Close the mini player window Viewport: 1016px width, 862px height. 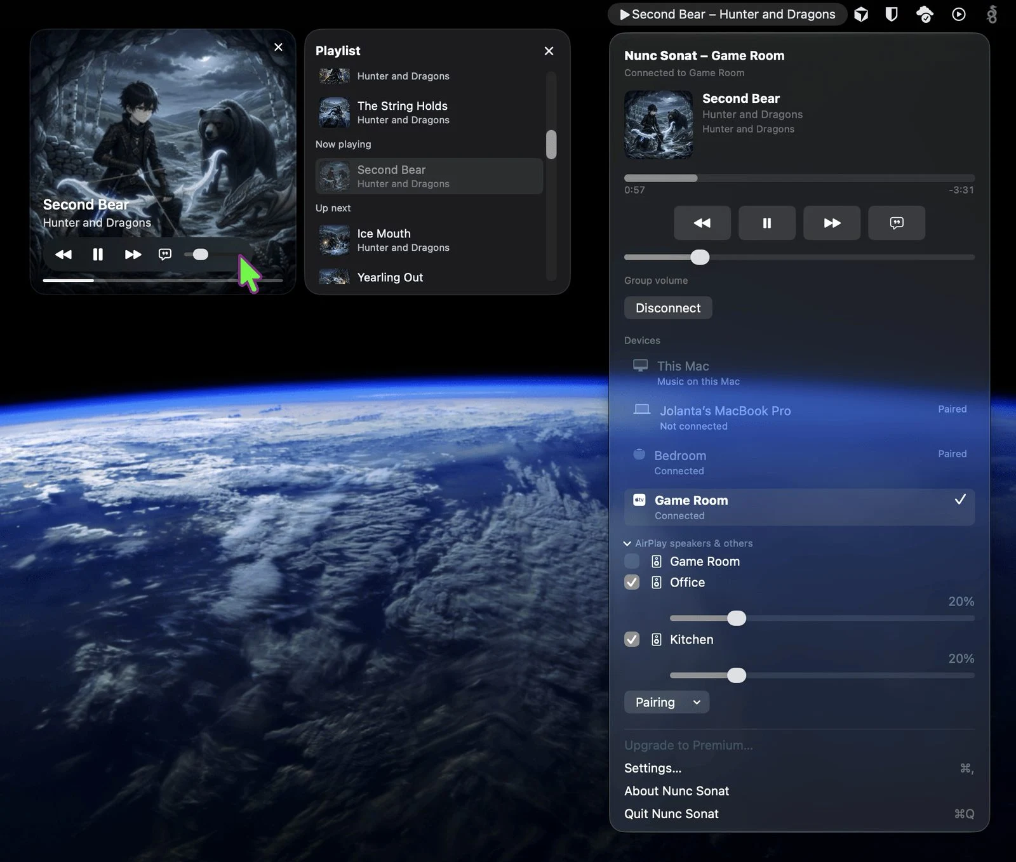pyautogui.click(x=278, y=47)
